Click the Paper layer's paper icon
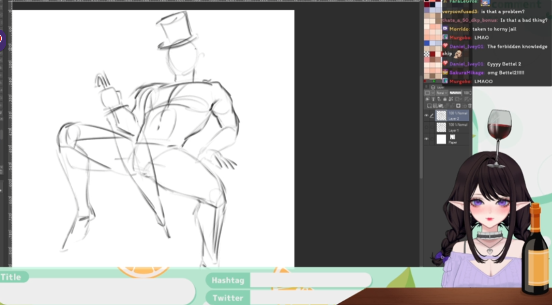Image resolution: width=552 pixels, height=305 pixels. (x=452, y=137)
